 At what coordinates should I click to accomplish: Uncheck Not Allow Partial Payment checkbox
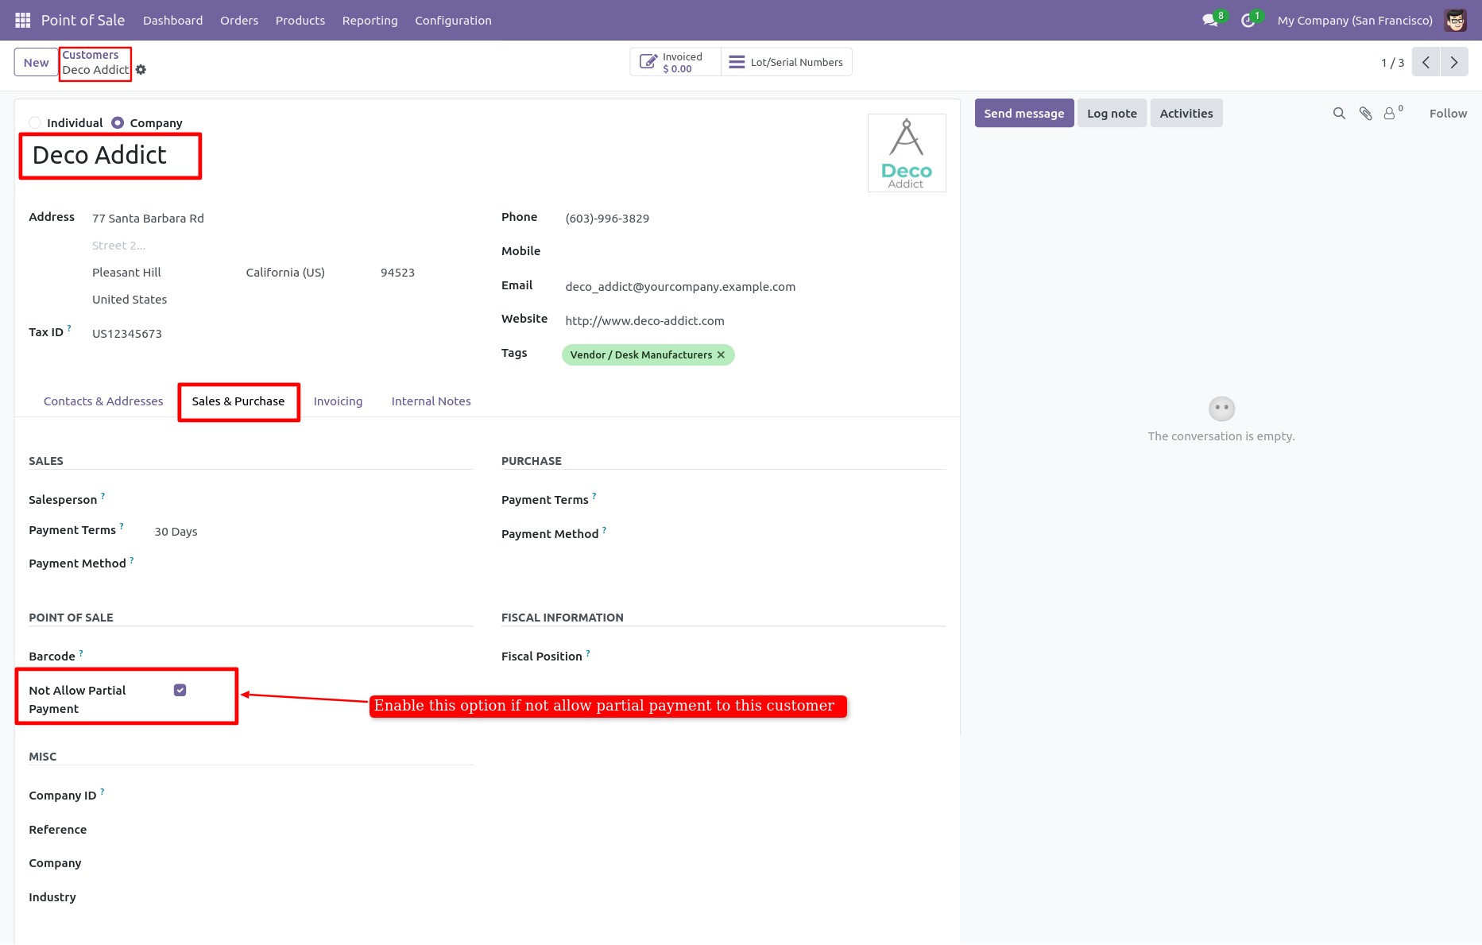point(180,691)
